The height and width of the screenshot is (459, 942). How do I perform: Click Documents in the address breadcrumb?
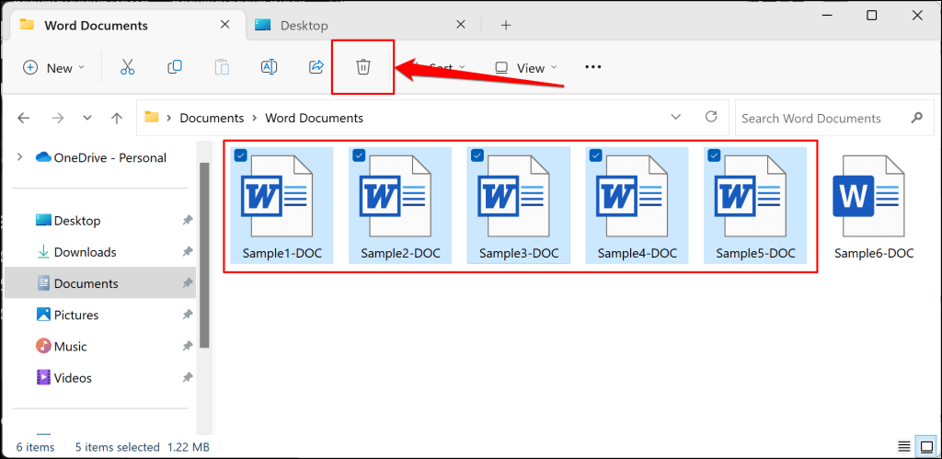tap(213, 119)
